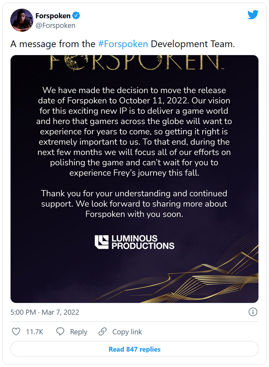Viewport: 269px width, 367px height.
Task: Click the blue verified checkmark badge
Action: point(76,16)
